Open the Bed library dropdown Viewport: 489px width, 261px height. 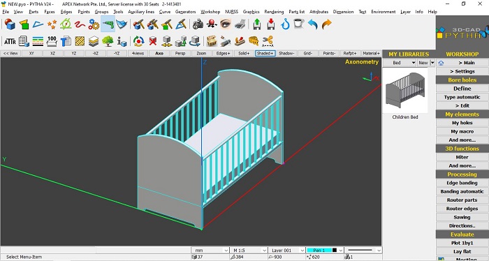400,63
